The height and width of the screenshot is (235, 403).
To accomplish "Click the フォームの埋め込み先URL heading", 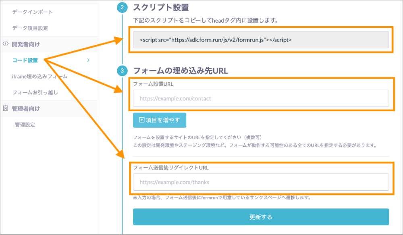I will (181, 71).
